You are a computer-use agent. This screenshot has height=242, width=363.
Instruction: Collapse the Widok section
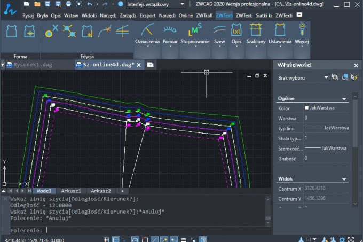344,179
